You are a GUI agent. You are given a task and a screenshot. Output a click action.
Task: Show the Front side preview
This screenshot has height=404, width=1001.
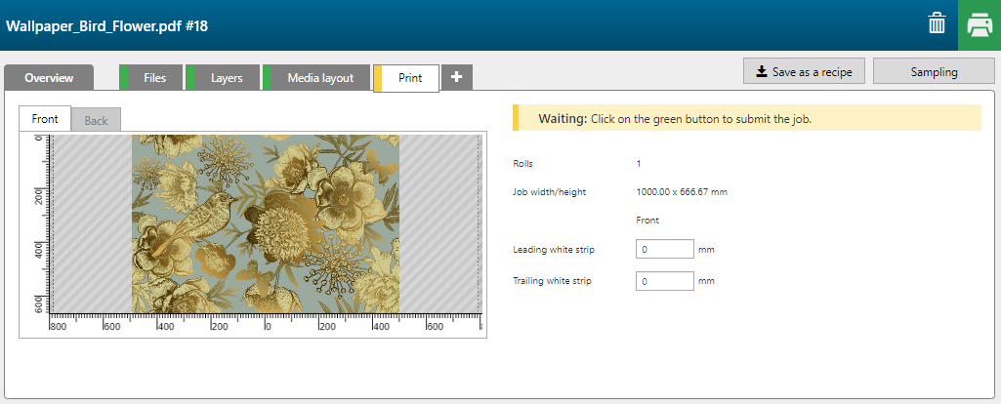click(x=45, y=119)
